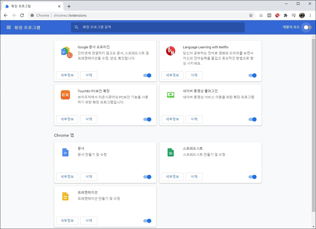Click the Chrome site info icon in address bar
The width and height of the screenshot is (316, 229).
pos(32,15)
